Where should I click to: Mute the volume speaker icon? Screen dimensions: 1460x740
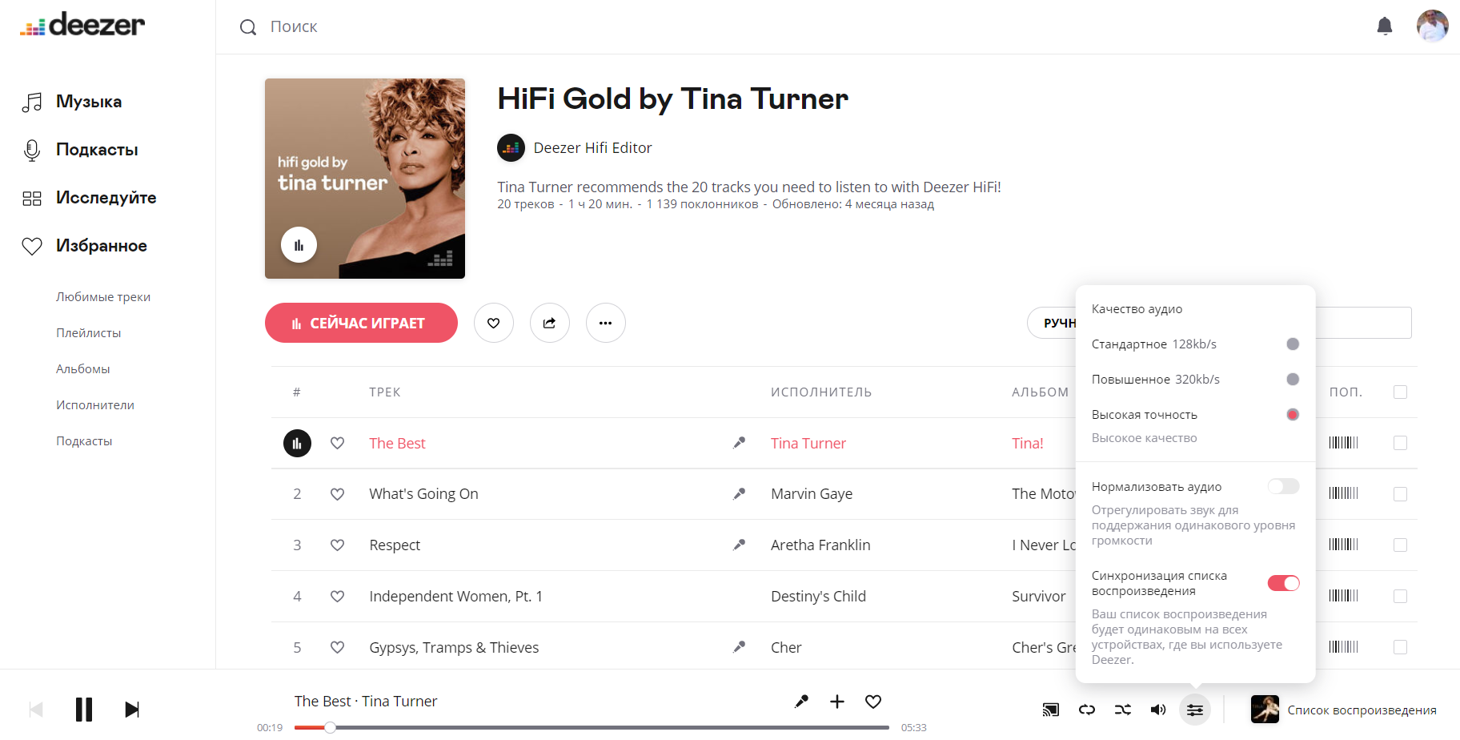click(1158, 710)
